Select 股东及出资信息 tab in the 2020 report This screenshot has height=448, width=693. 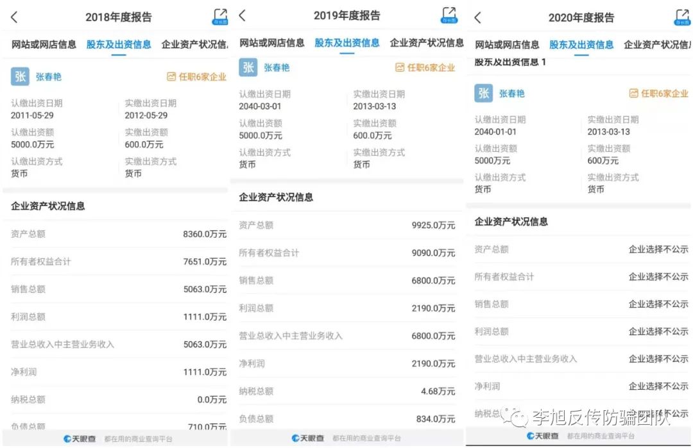tap(581, 44)
